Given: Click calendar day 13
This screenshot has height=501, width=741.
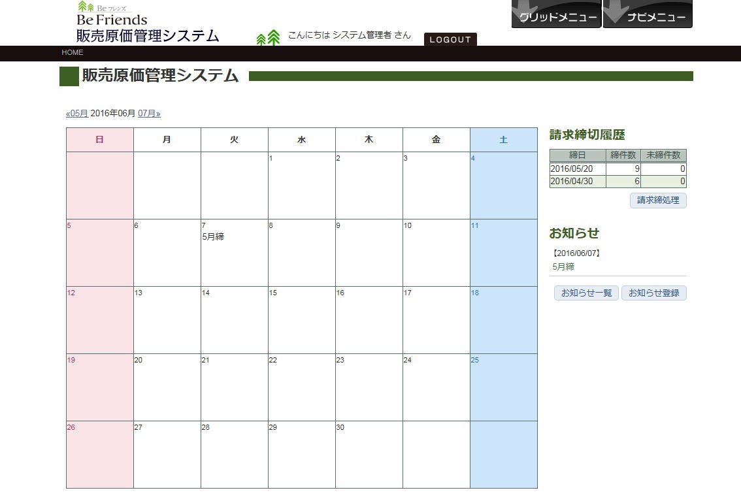Looking at the screenshot, I should coord(167,320).
